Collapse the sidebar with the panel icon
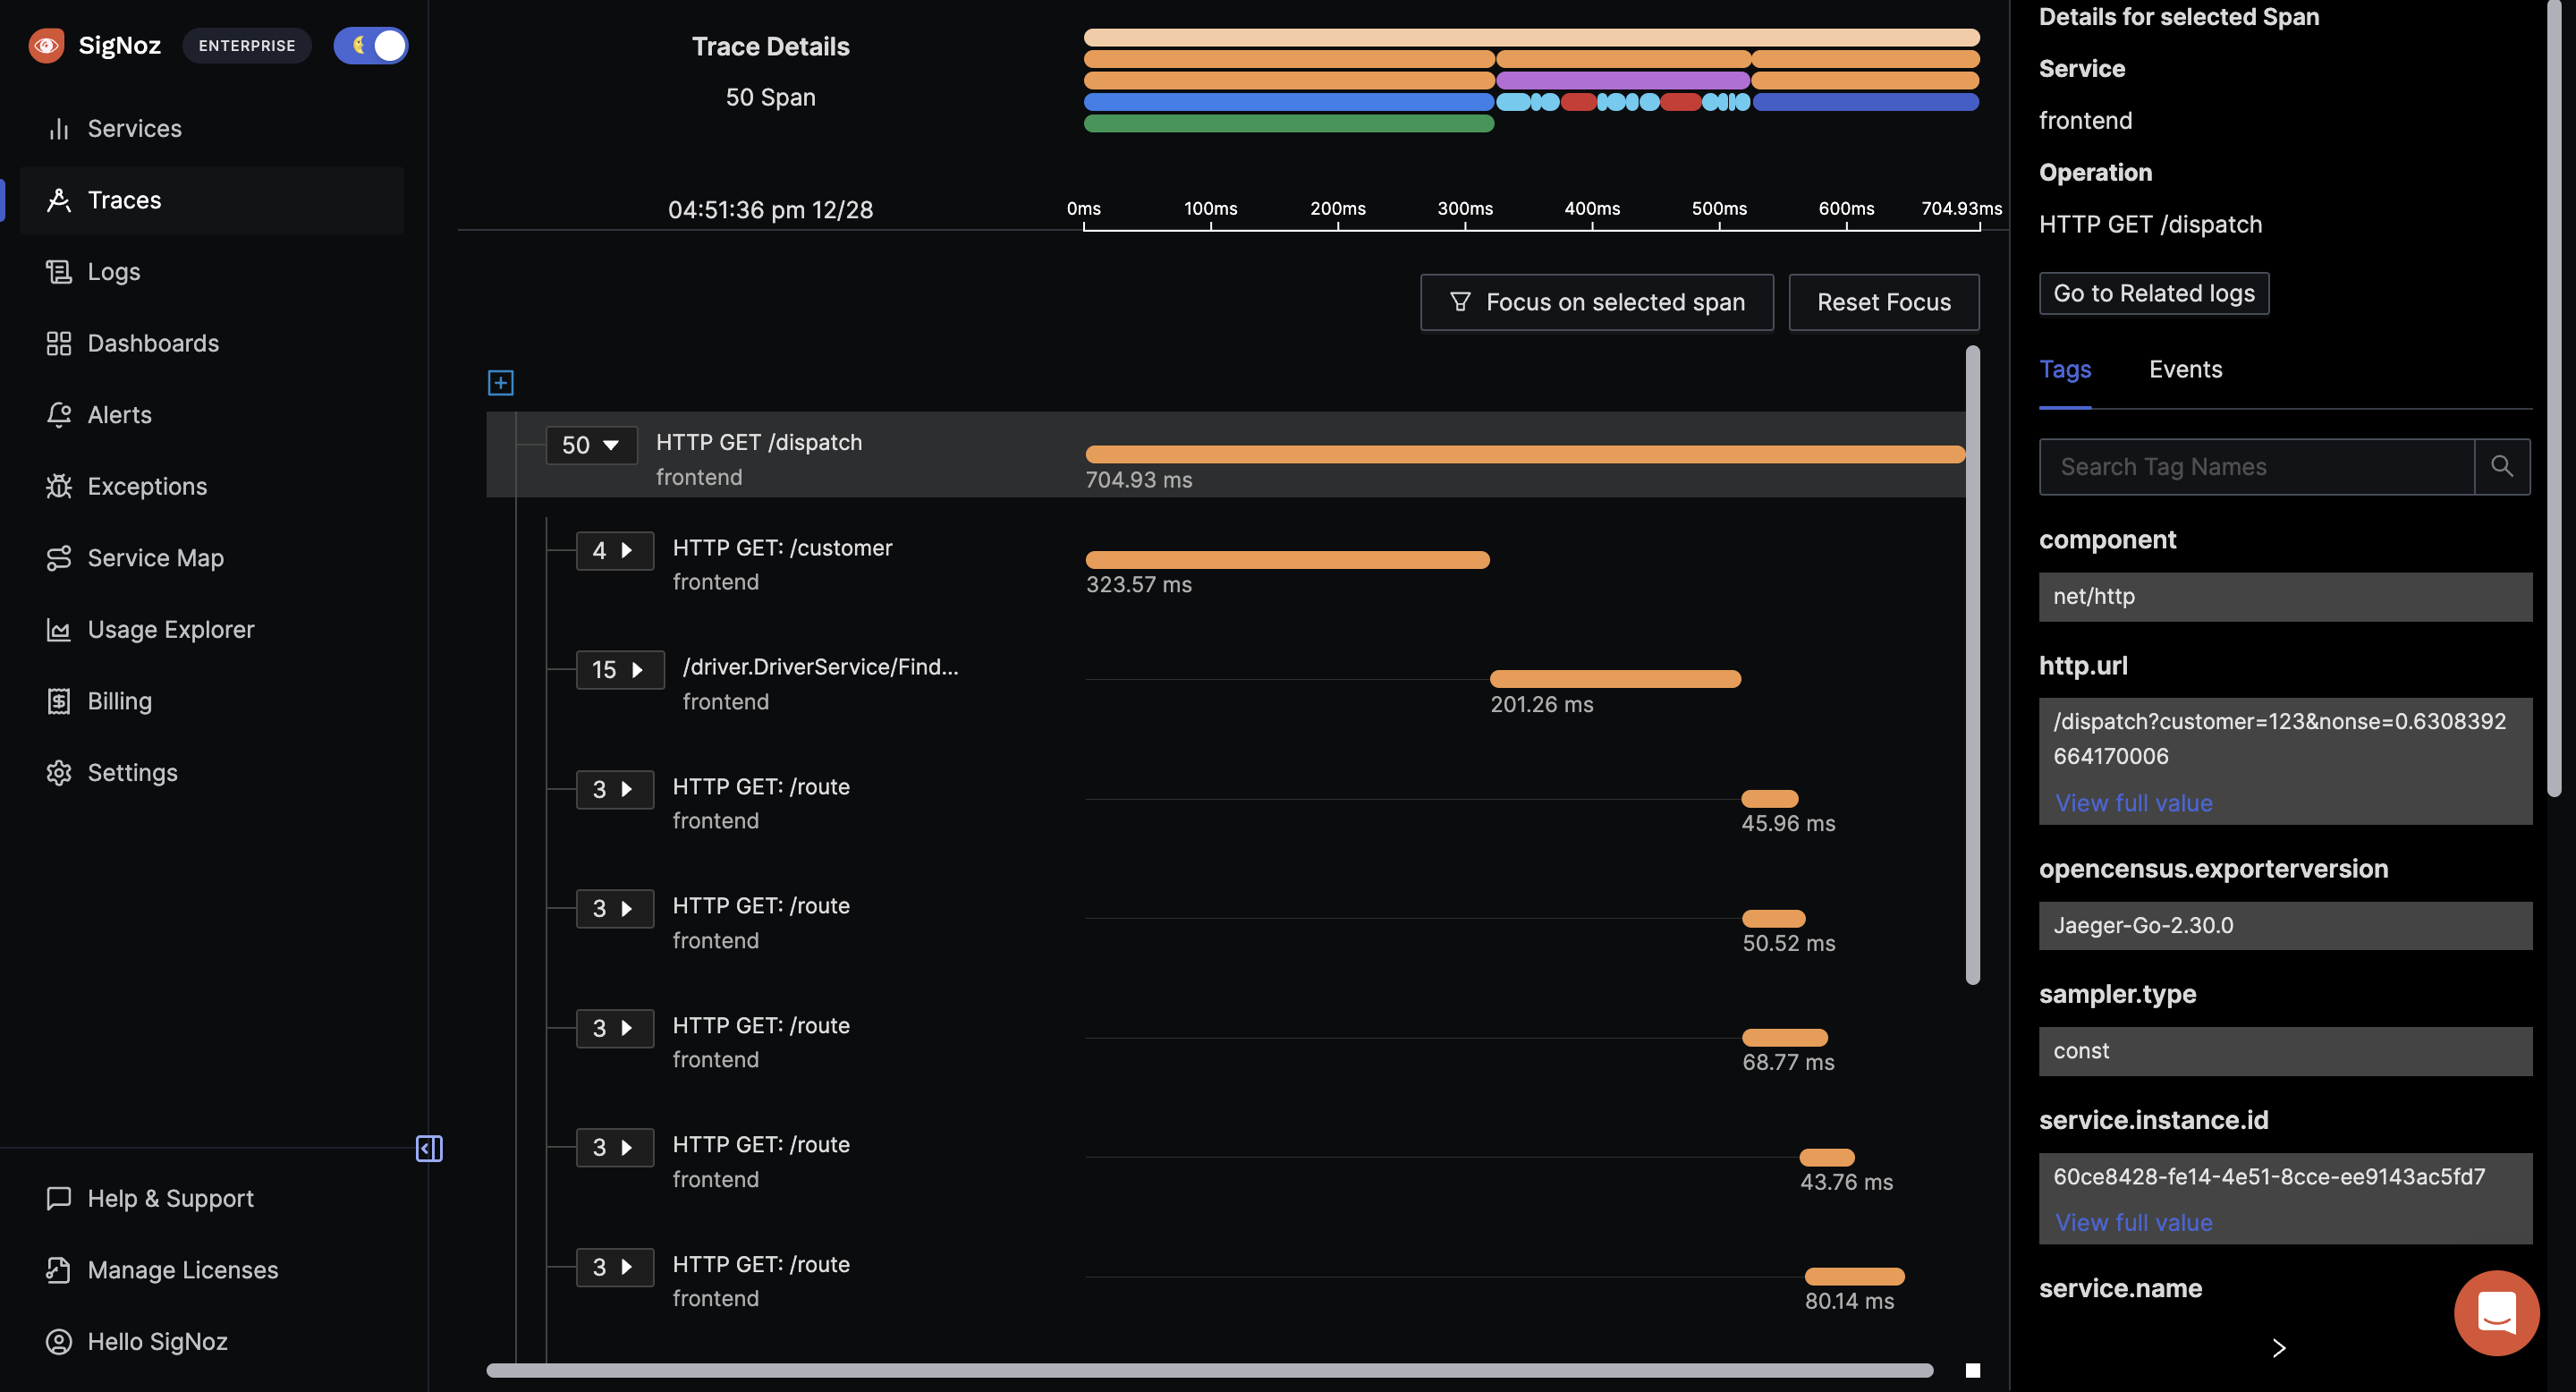Image resolution: width=2576 pixels, height=1392 pixels. (x=429, y=1148)
